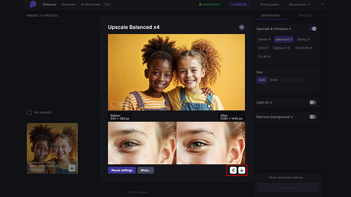Expand Show advanced options
The width and height of the screenshot is (351, 197).
pyautogui.click(x=288, y=177)
